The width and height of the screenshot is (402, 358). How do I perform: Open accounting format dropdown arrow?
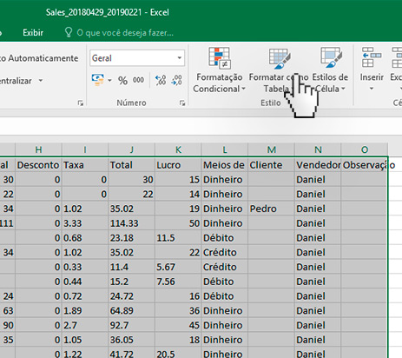[109, 80]
